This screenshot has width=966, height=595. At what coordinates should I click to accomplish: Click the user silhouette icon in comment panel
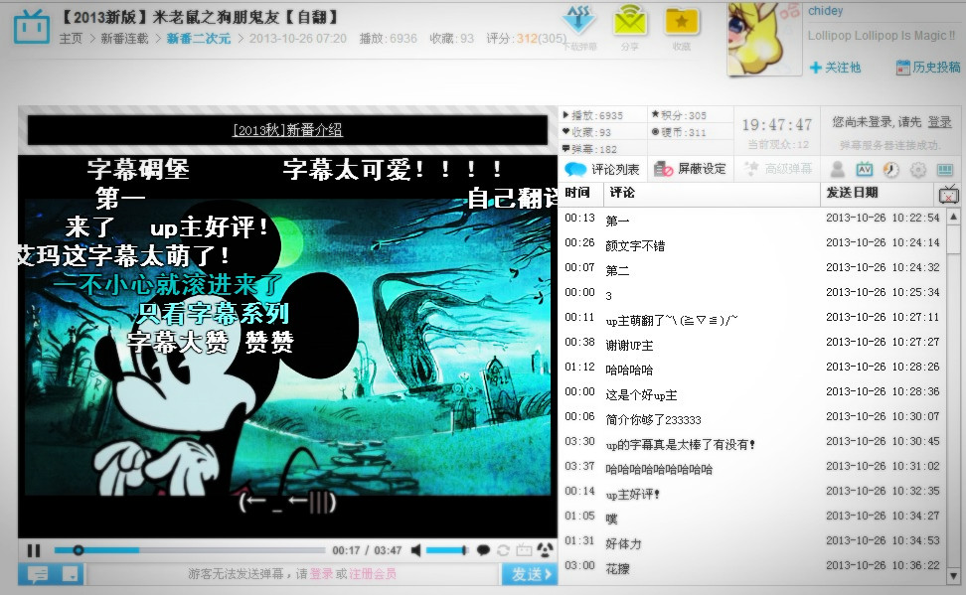[838, 170]
